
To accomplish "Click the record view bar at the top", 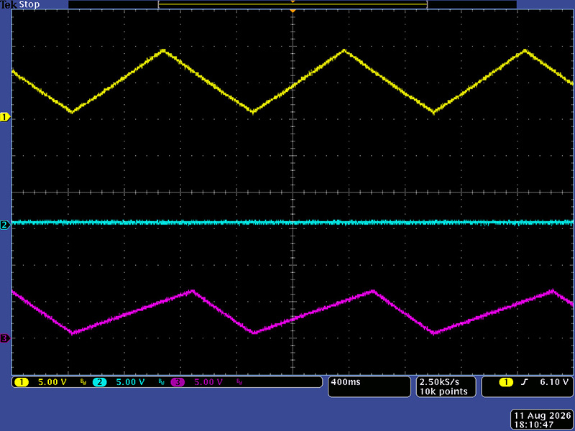I will coord(293,4).
